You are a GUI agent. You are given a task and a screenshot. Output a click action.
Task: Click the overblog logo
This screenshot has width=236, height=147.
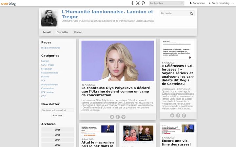9,3
